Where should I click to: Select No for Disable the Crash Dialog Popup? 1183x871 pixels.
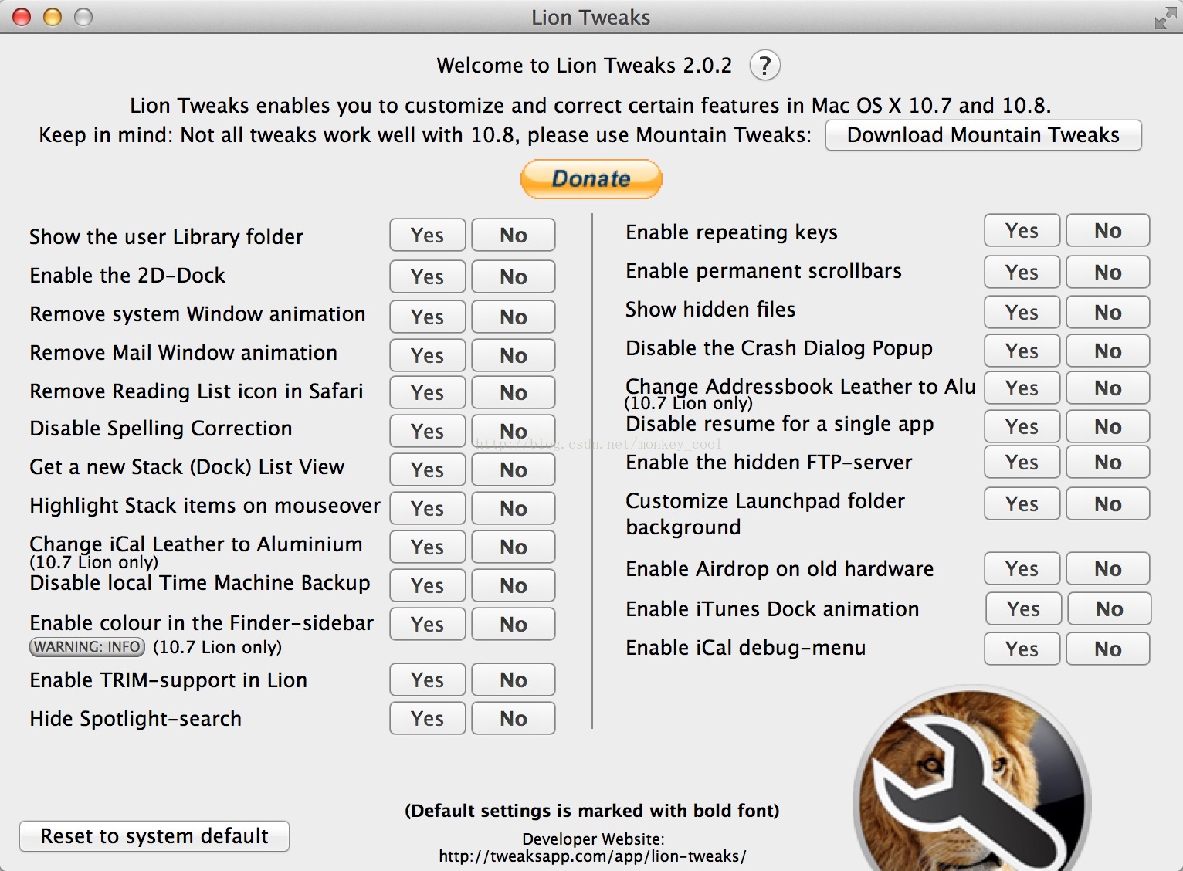[1108, 351]
